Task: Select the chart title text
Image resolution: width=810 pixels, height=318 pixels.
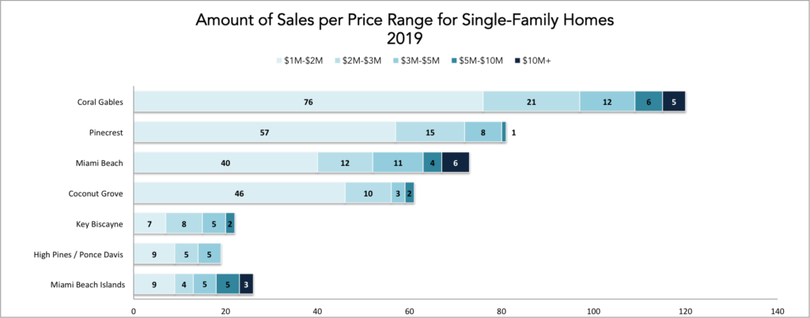Action: coord(405,31)
